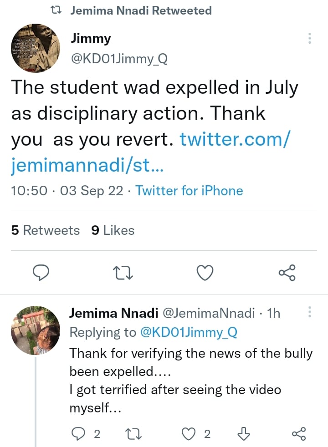Reply to Jemima Nnadi's comment
Viewport: 328px width, 447px height.
pyautogui.click(x=79, y=434)
